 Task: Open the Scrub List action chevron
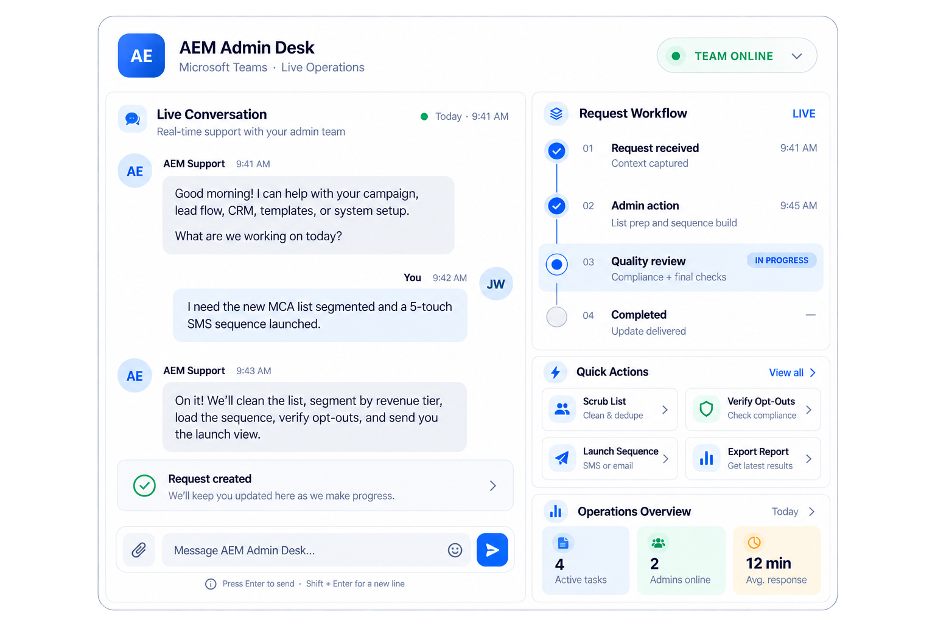click(665, 410)
